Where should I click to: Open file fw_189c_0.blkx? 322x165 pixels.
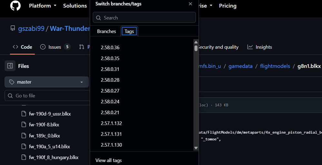pyautogui.click(x=44, y=136)
